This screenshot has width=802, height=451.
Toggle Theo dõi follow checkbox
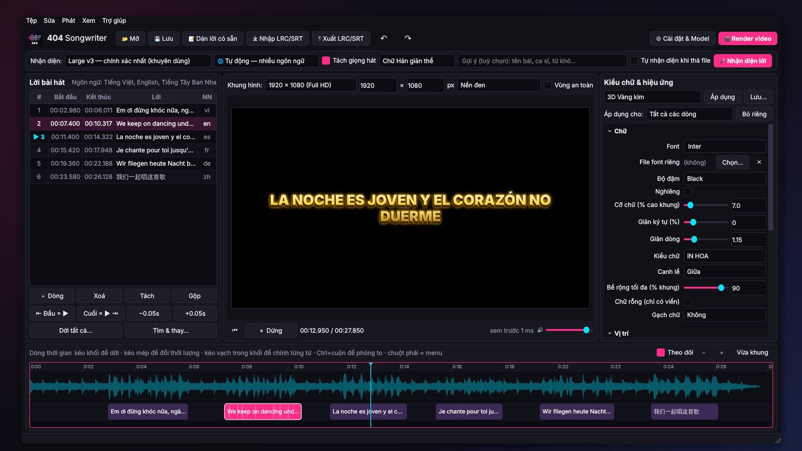pos(660,352)
